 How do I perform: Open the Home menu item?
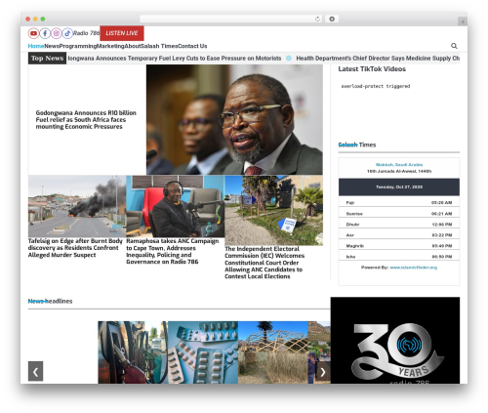36,46
